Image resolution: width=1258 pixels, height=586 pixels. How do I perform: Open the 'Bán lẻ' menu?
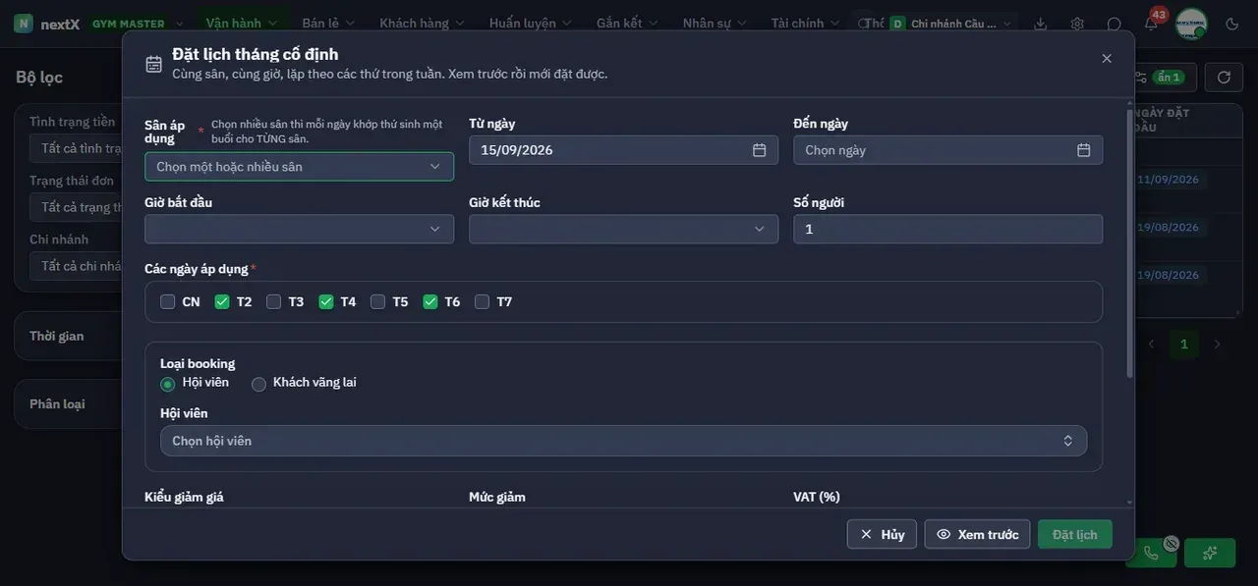coord(328,24)
